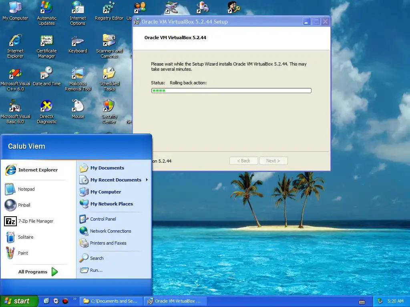Open Printers and Faxes from Start menu
The width and height of the screenshot is (410, 307).
[114, 243]
